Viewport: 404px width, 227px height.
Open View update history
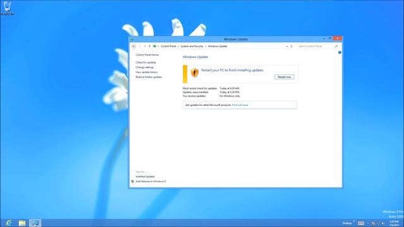[146, 73]
